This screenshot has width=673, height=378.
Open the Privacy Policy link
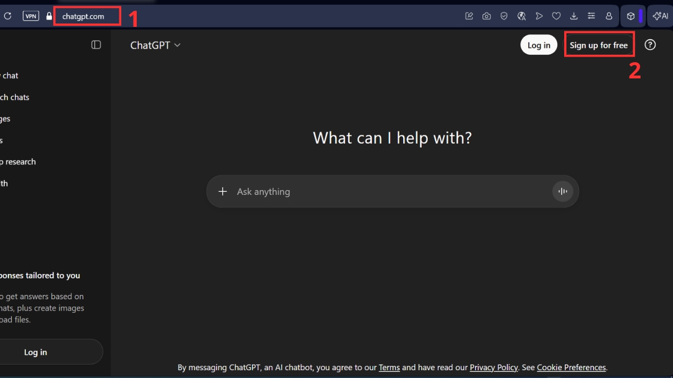(x=494, y=367)
